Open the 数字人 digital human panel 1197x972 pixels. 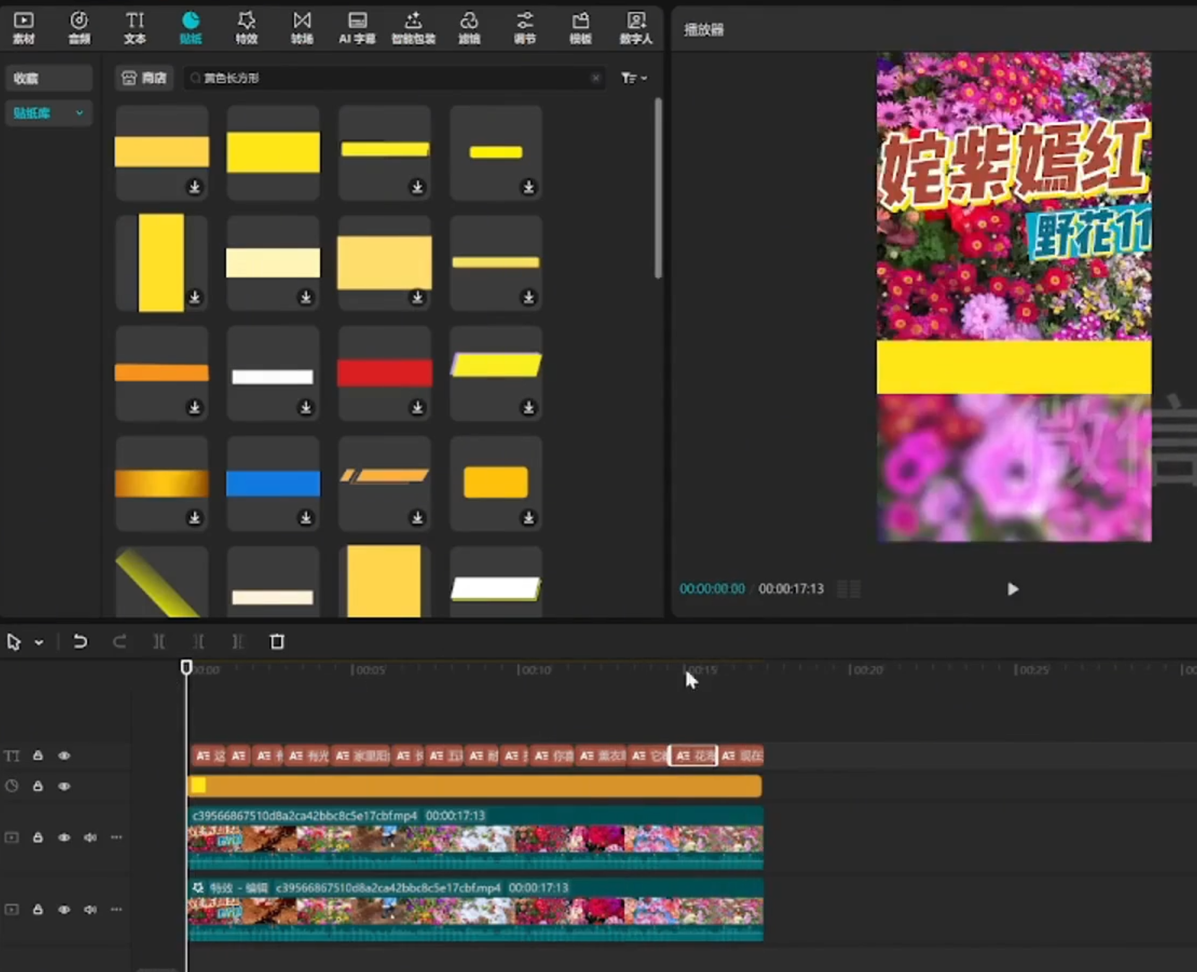[x=635, y=28]
